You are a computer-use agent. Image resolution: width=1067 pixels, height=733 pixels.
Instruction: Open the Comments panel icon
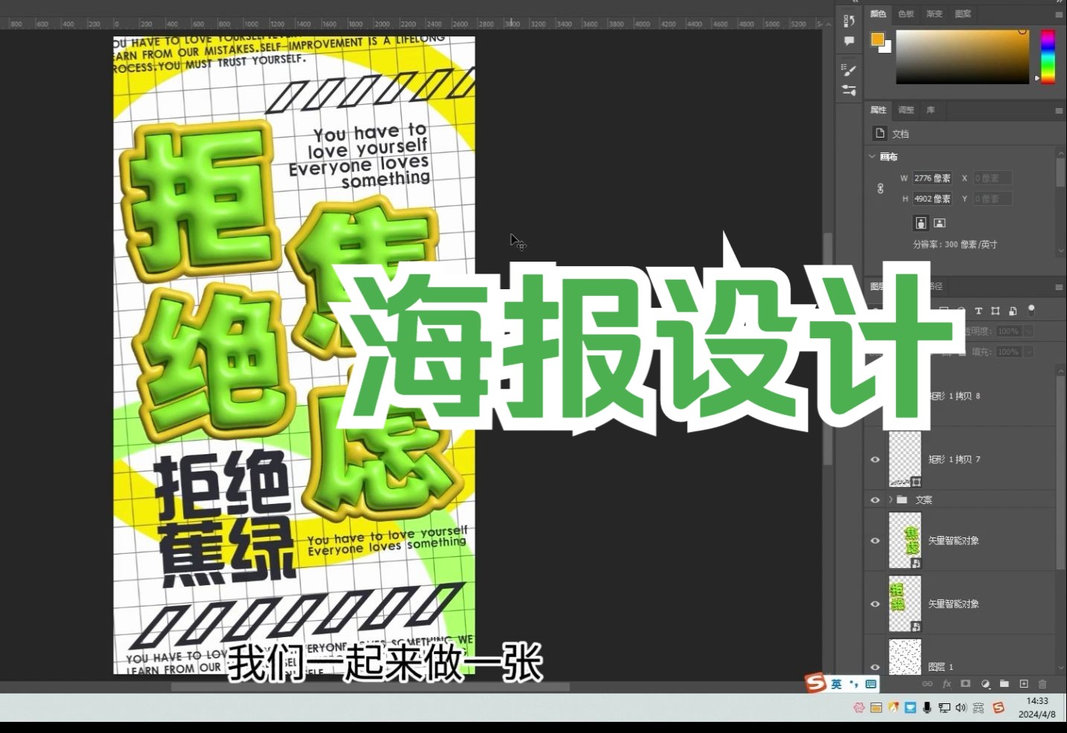click(849, 42)
